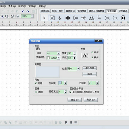
Task: Decrease 高度 height with the down arrow
Action: (x=75, y=58)
